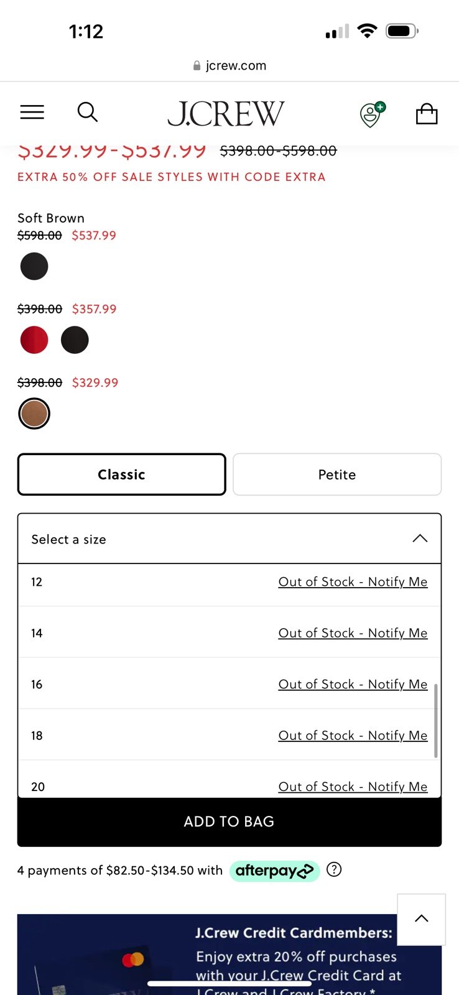459x995 pixels.
Task: Select the Petite fit option
Action: [337, 474]
